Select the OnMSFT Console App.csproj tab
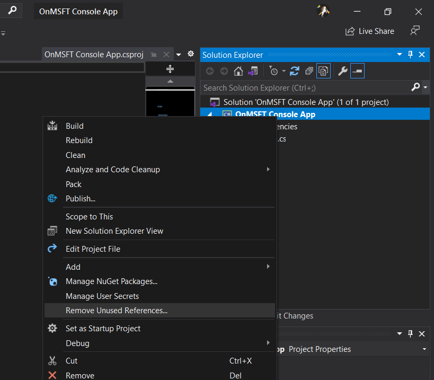Viewport: 434px width, 380px height. (x=94, y=55)
